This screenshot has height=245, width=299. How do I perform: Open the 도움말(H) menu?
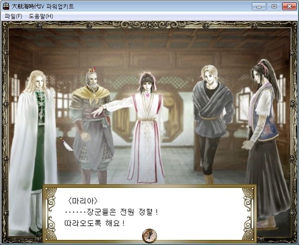tap(41, 16)
